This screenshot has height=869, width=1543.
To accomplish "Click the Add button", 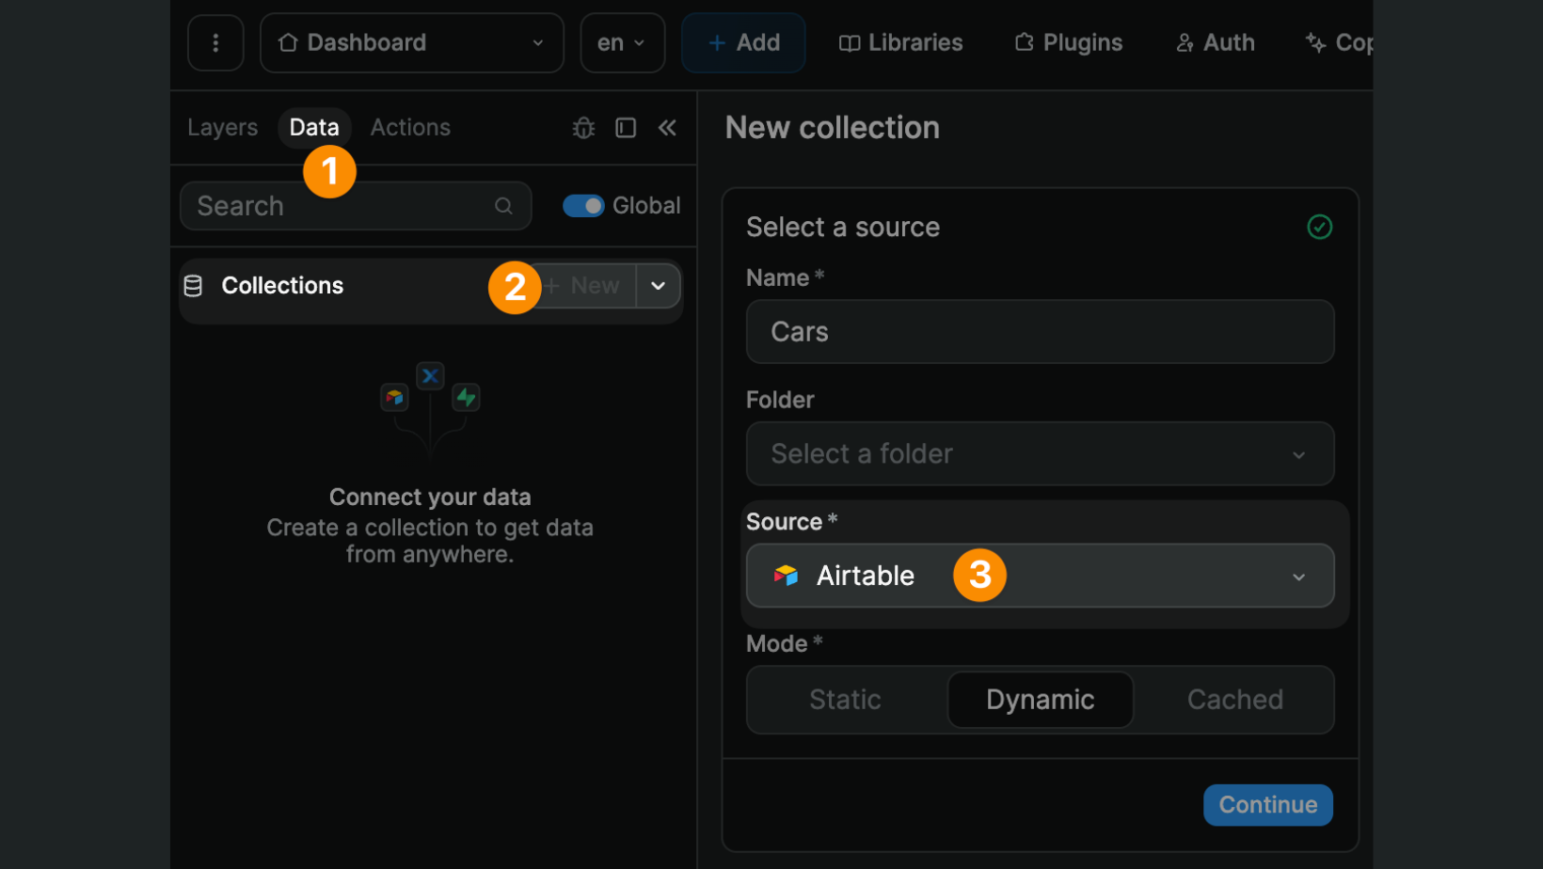I will point(743,42).
